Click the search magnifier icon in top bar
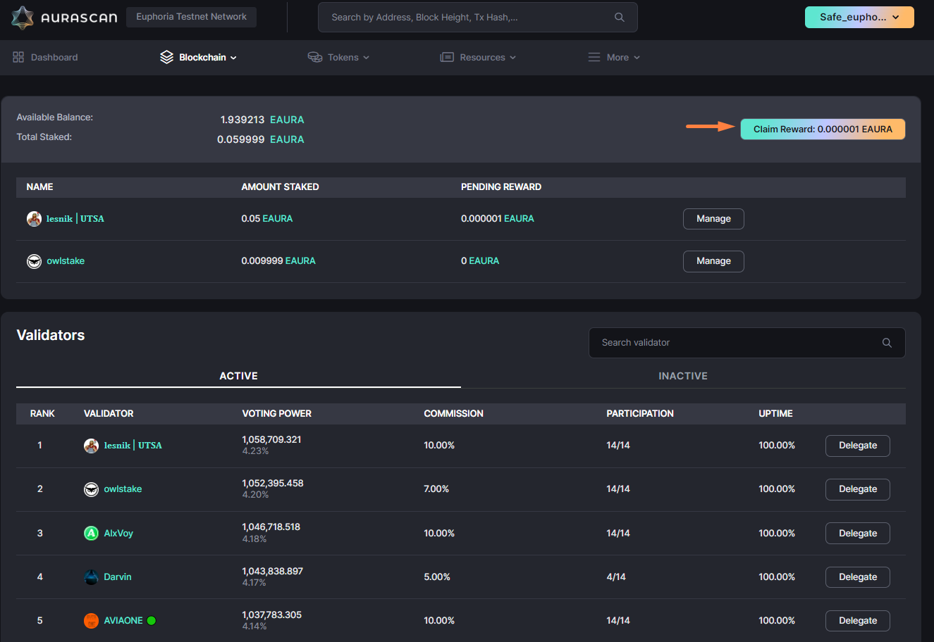Viewport: 934px width, 642px height. (620, 17)
